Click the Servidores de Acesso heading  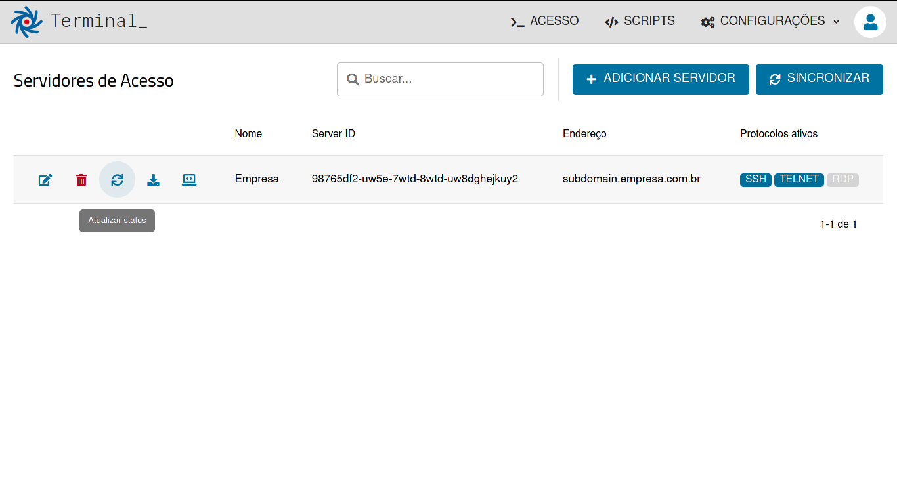[x=94, y=81]
